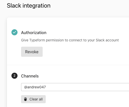Viewport: 129px width, 107px height.
Task: Click the Slack integration page title
Action: (29, 6)
